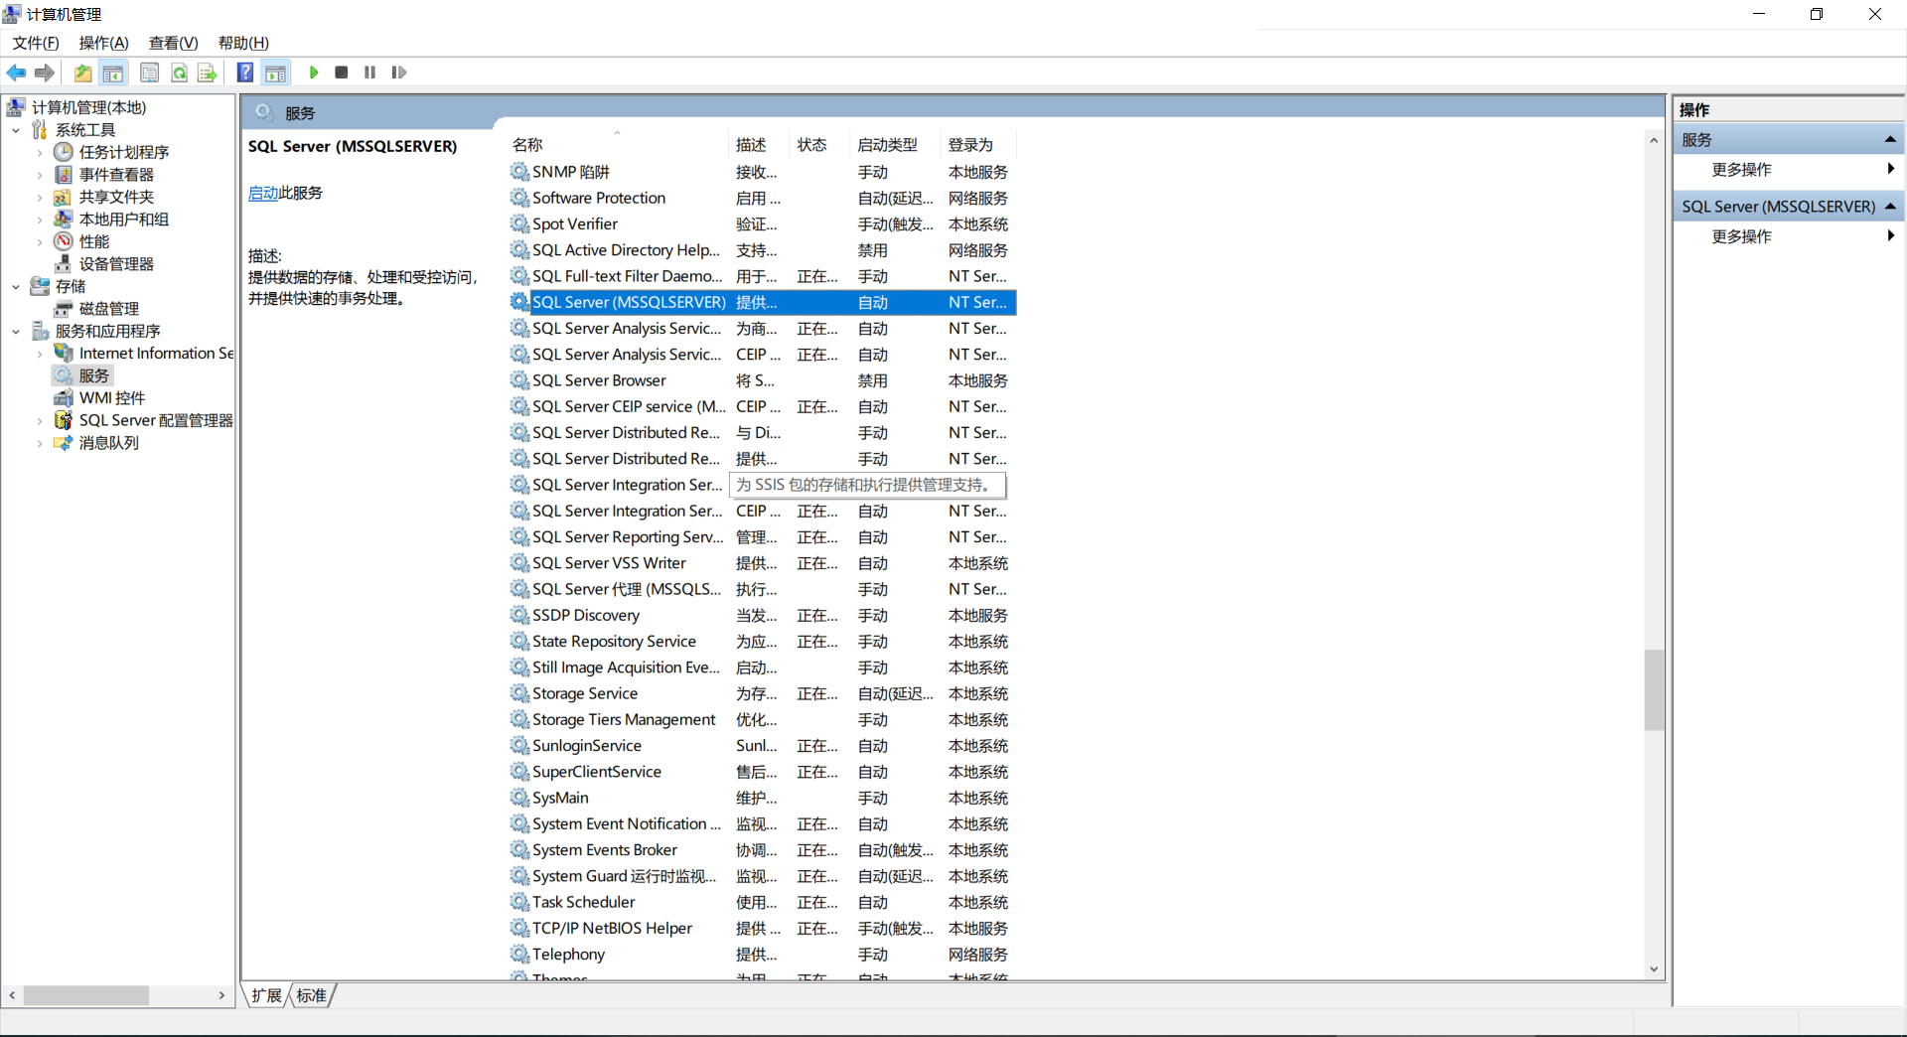Collapse SQL Server (MSSQLSERVER) actions section
This screenshot has height=1037, width=1907.
tap(1890, 207)
